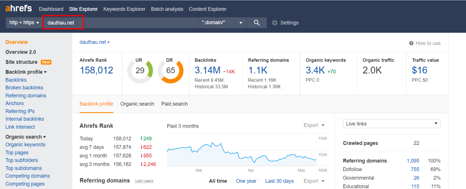Open the http + https protocol dropdown

tap(24, 23)
